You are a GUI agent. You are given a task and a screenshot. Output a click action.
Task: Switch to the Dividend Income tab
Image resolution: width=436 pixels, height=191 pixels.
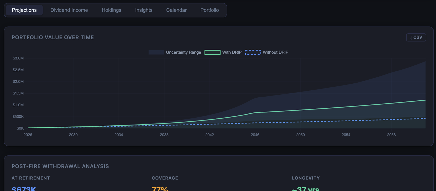click(x=69, y=10)
